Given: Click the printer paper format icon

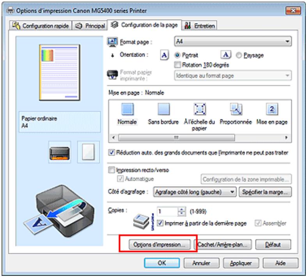Looking at the screenshot, I should coord(112,75).
